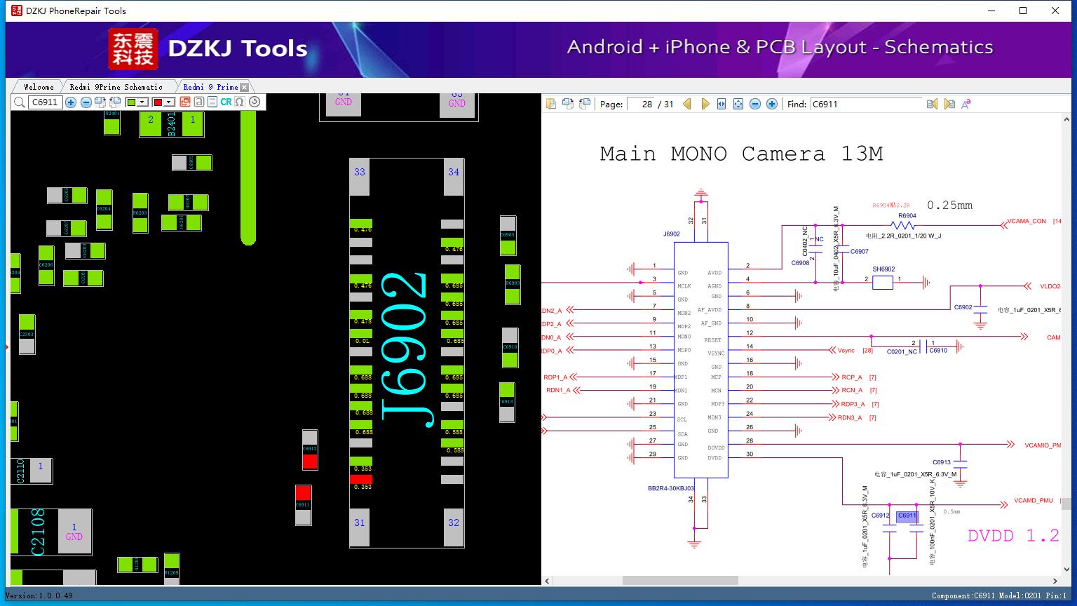1077x606 pixels.
Task: Rotate schematic page clockwise
Action: [567, 104]
